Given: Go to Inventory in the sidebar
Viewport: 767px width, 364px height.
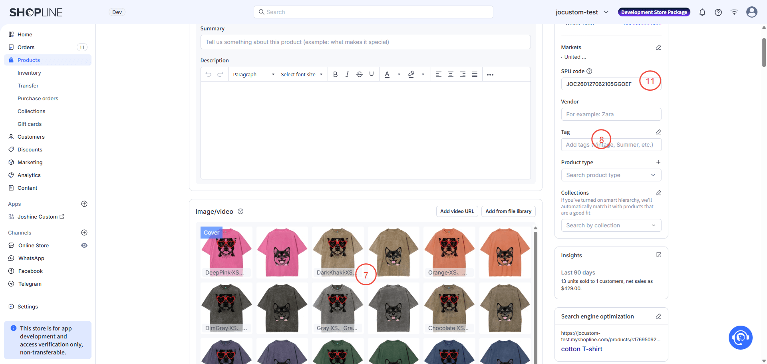Looking at the screenshot, I should (29, 73).
